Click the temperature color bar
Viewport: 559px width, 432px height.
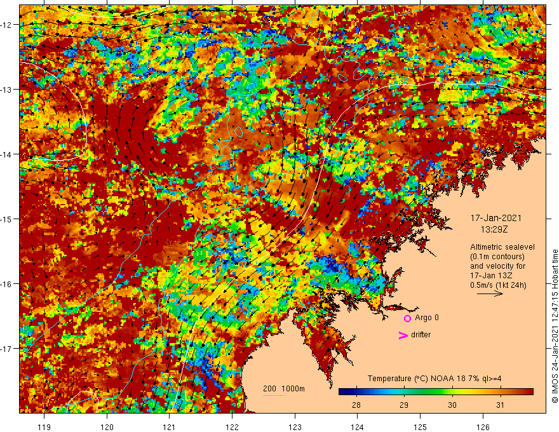coord(436,392)
